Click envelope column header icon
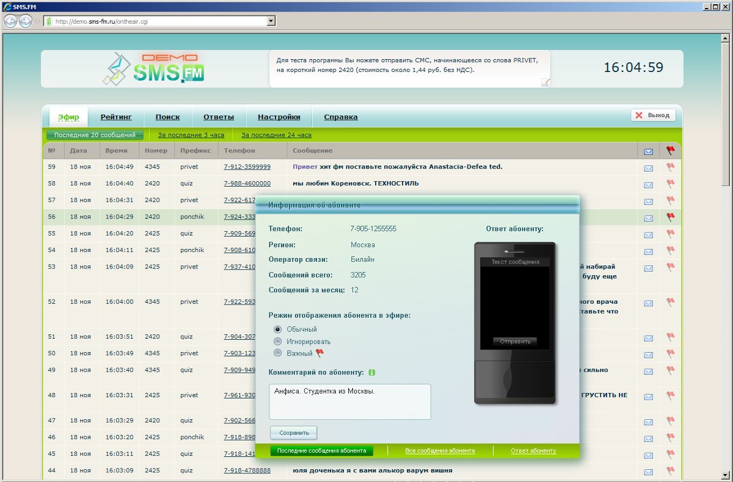Image resolution: width=733 pixels, height=482 pixels. point(648,151)
